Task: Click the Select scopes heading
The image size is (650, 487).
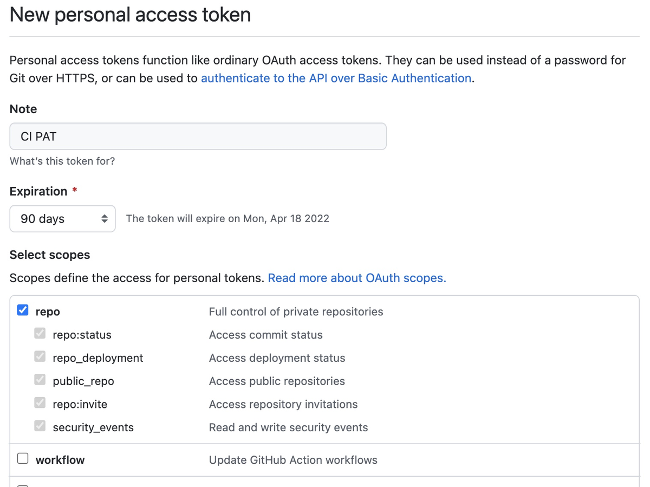Action: tap(50, 255)
